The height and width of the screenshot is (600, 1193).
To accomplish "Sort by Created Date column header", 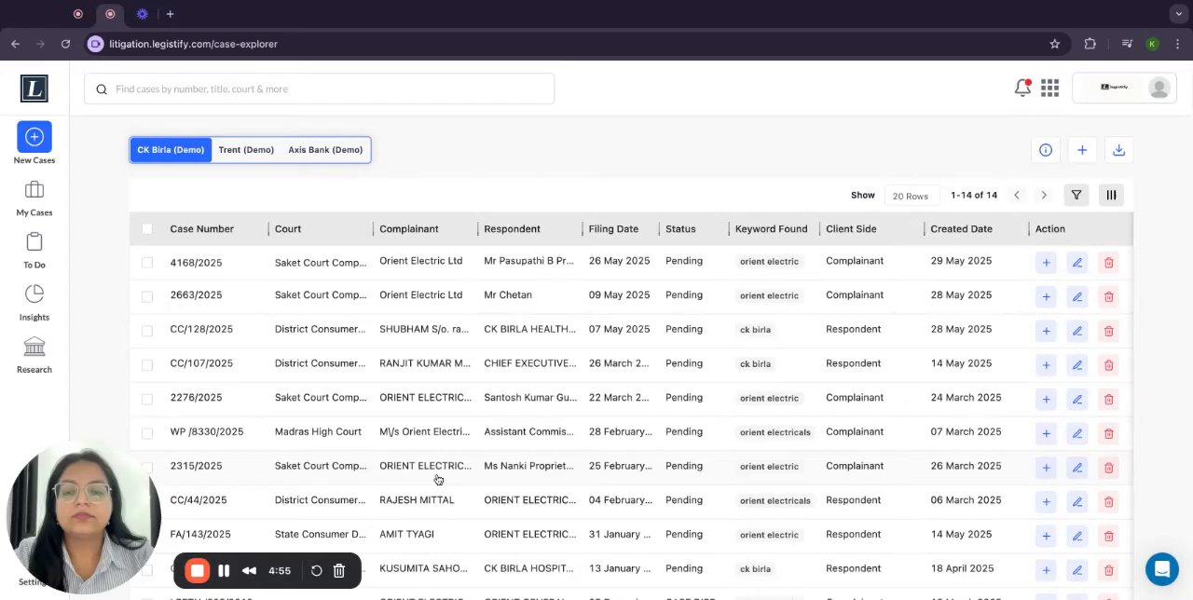I will [x=961, y=229].
